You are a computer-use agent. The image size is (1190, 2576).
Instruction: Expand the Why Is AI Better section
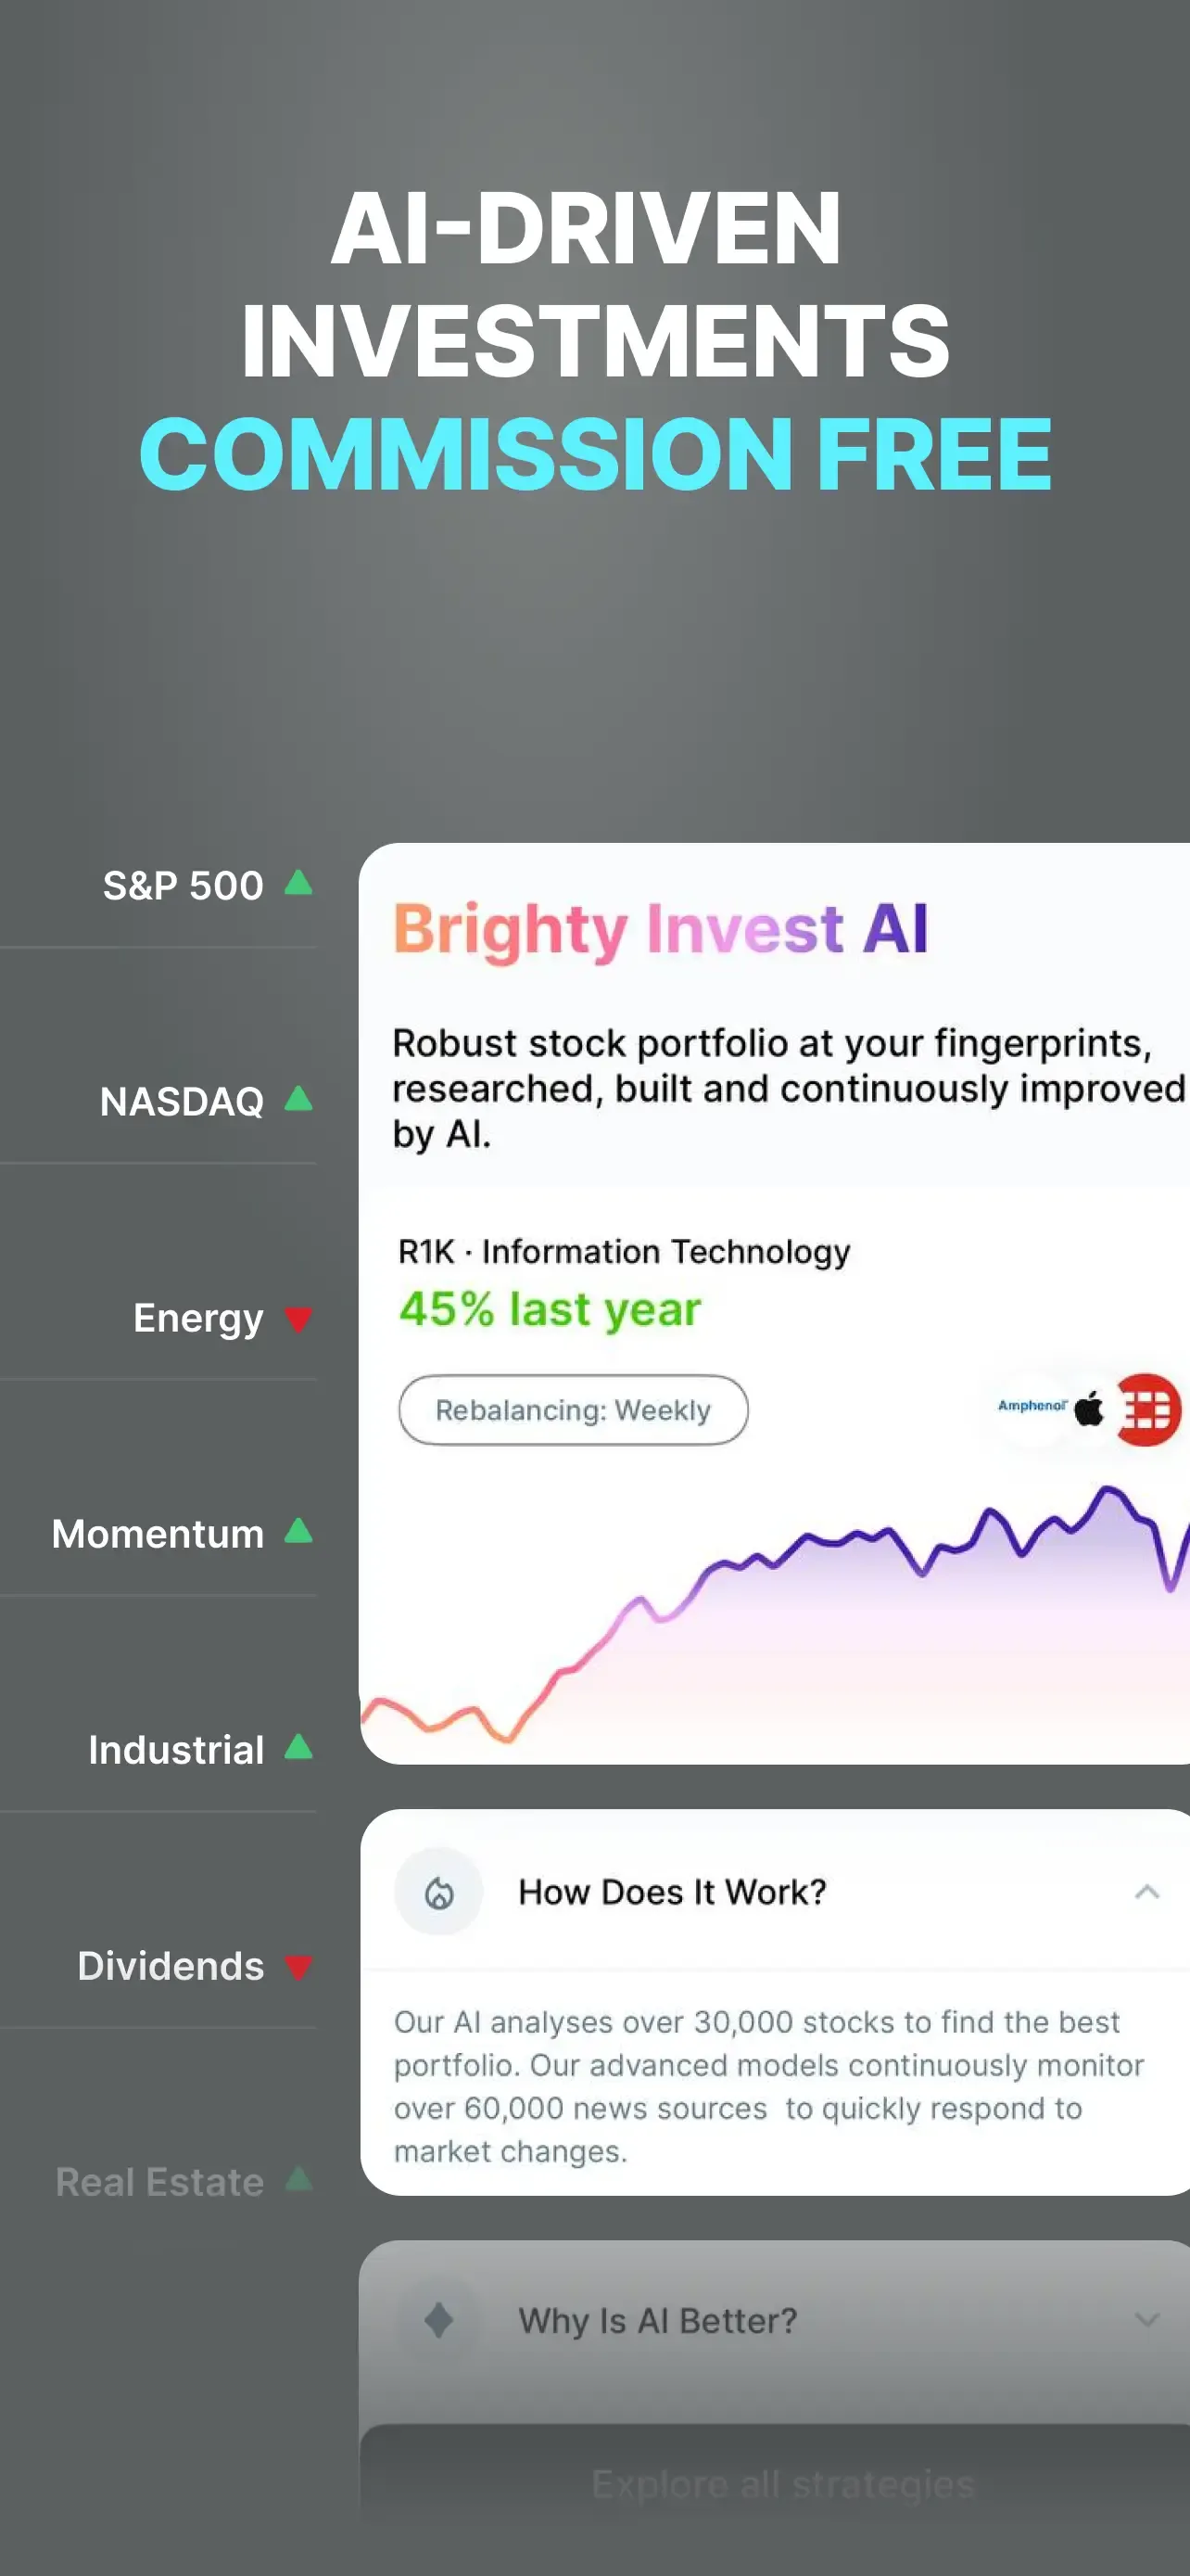1147,2319
